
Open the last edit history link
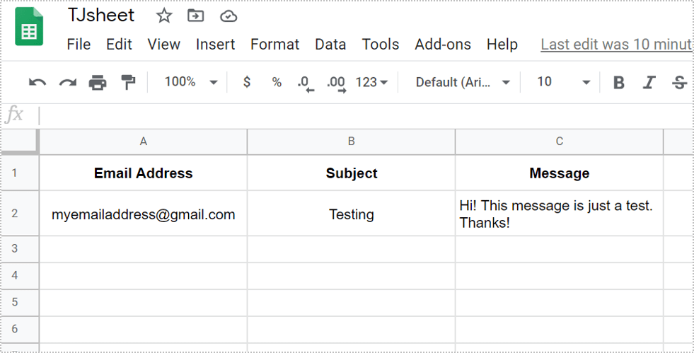615,45
